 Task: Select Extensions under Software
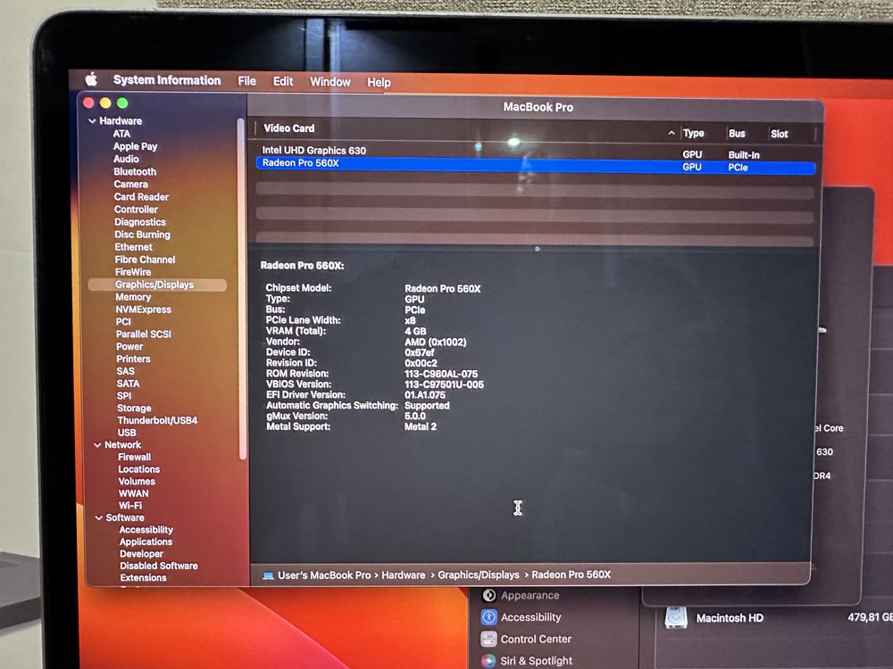(x=143, y=578)
